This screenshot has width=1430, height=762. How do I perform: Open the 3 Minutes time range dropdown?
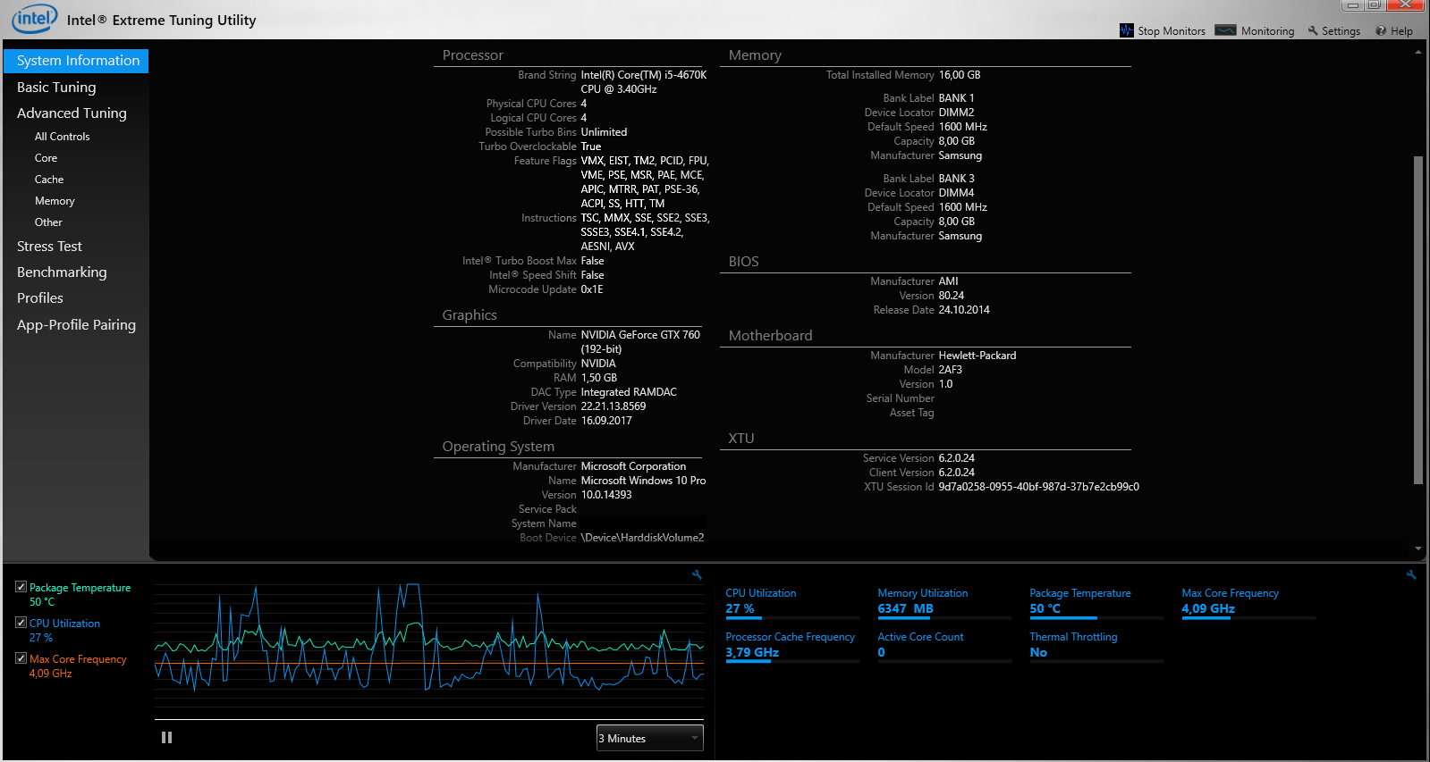point(649,738)
